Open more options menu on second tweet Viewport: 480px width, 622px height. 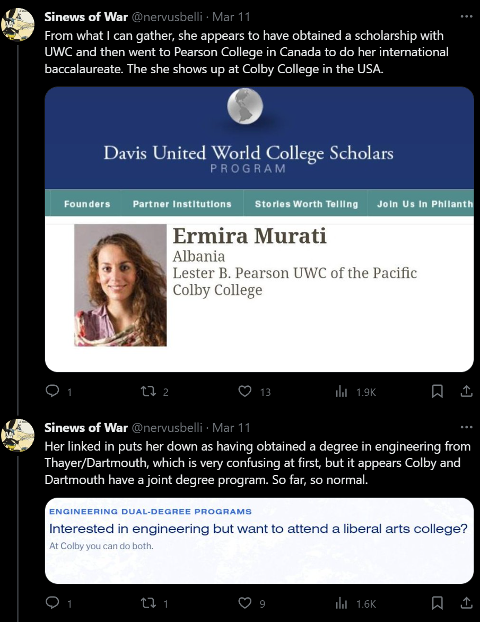[466, 427]
